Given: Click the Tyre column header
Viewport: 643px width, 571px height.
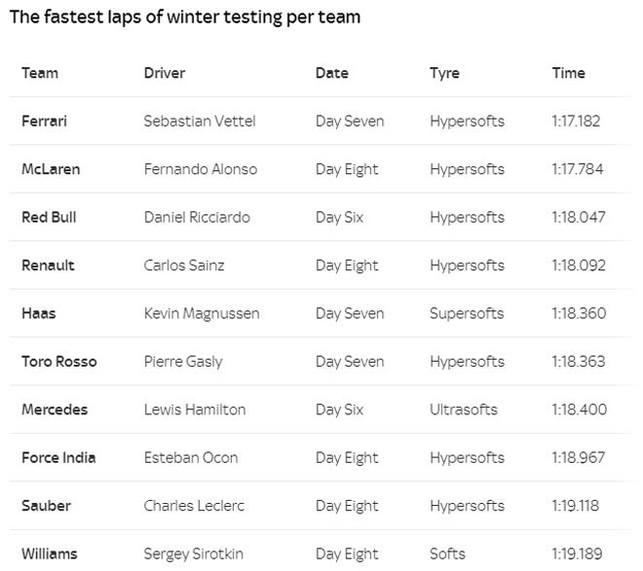Looking at the screenshot, I should pos(444,73).
